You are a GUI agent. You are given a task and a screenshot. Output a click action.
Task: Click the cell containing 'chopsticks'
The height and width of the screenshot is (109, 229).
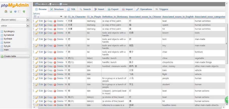click(x=178, y=62)
